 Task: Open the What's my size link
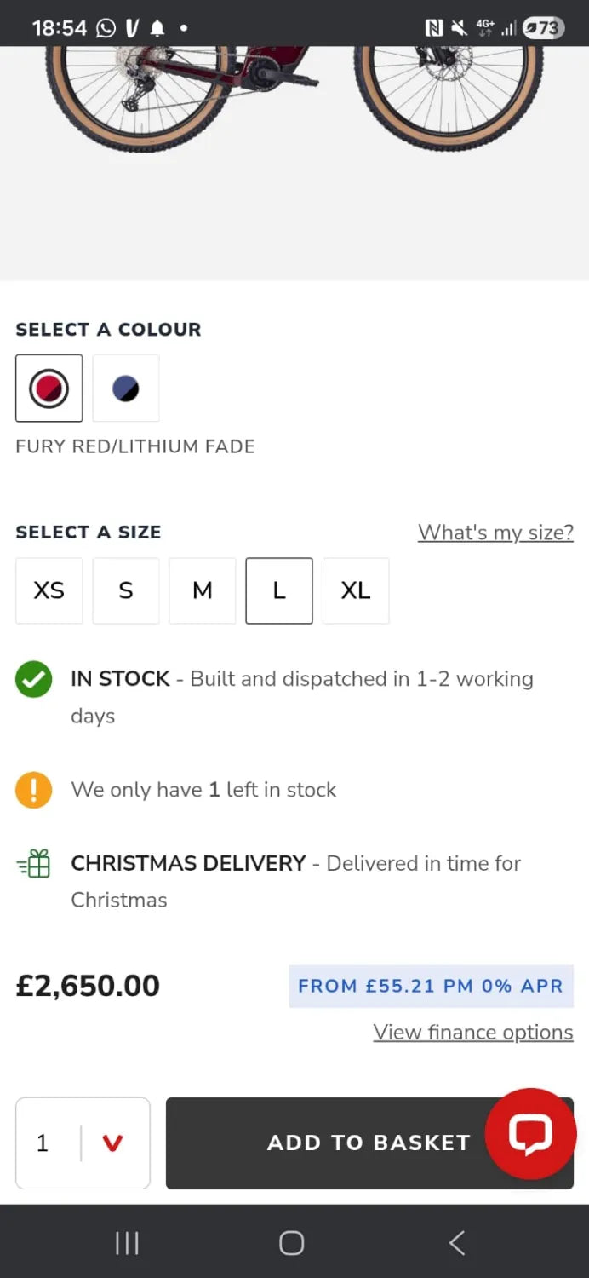pyautogui.click(x=495, y=532)
